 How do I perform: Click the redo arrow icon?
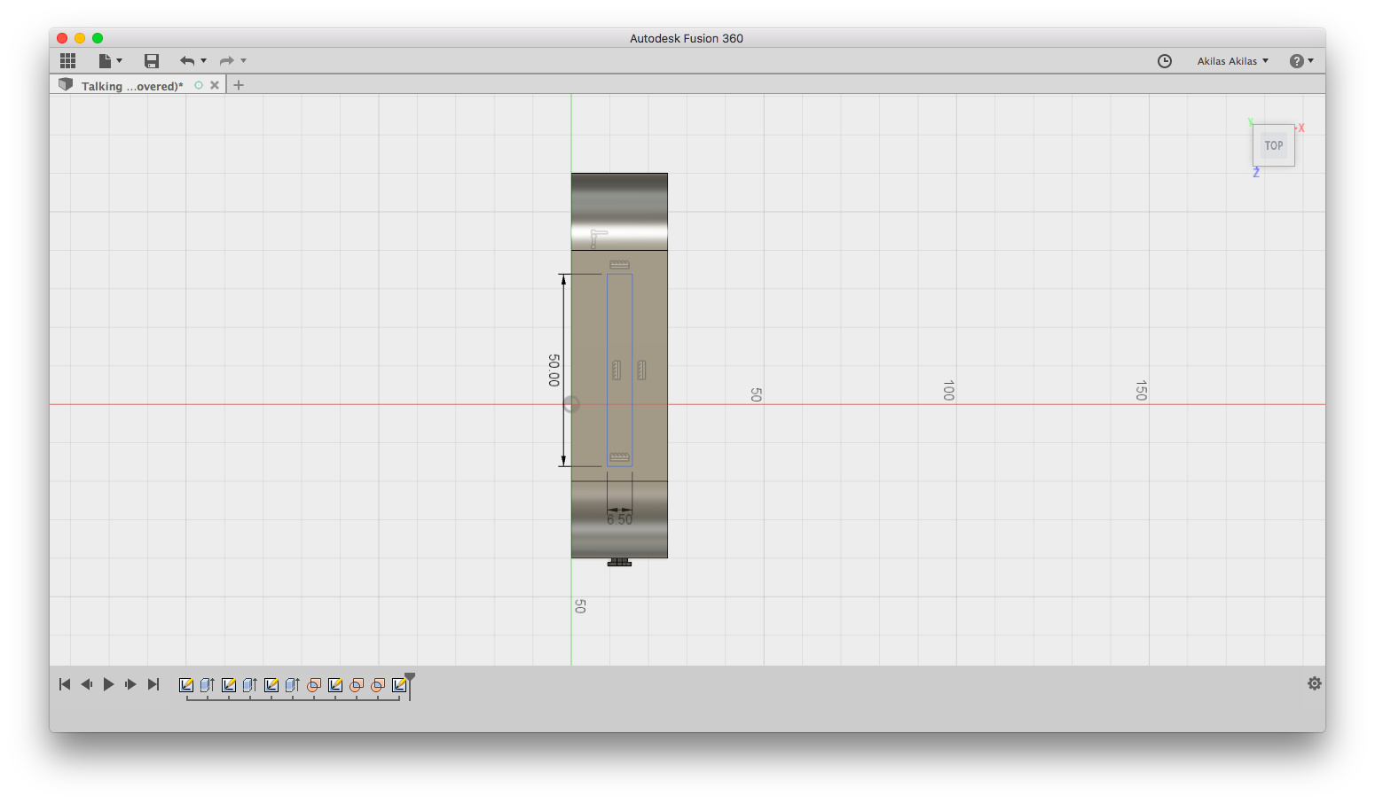point(227,60)
